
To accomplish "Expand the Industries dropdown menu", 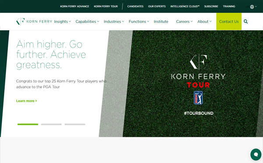I will point(114,21).
